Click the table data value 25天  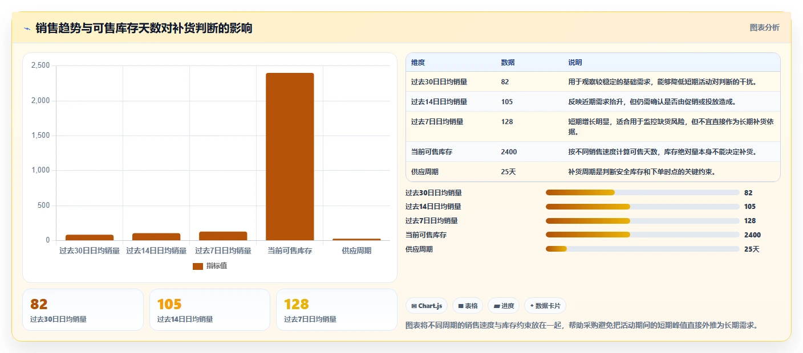tap(508, 171)
